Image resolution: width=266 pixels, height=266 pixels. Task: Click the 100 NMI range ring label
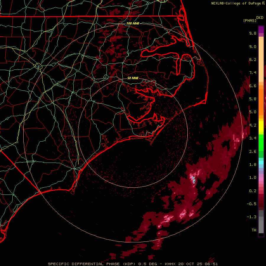coord(133,23)
